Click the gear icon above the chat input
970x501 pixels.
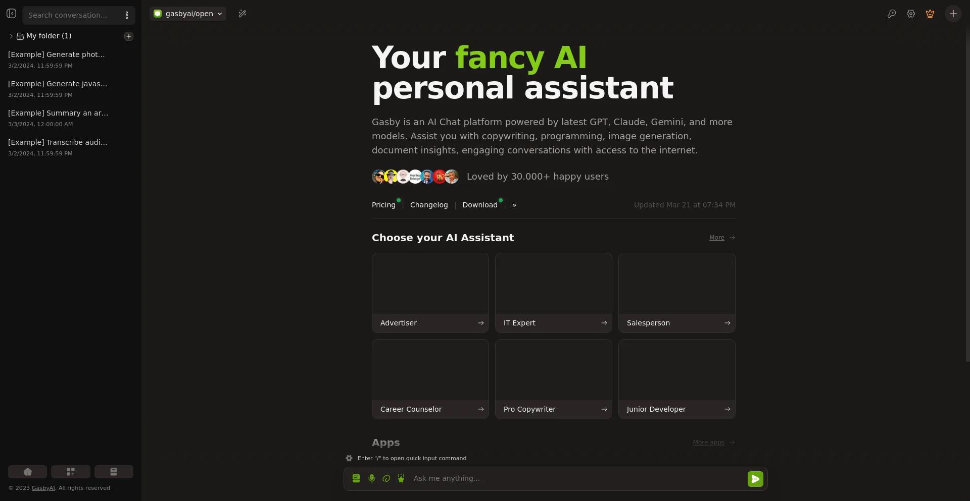click(349, 458)
